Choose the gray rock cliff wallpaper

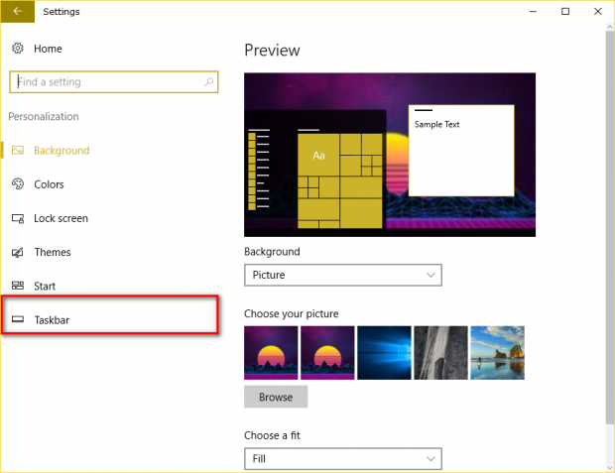point(440,353)
